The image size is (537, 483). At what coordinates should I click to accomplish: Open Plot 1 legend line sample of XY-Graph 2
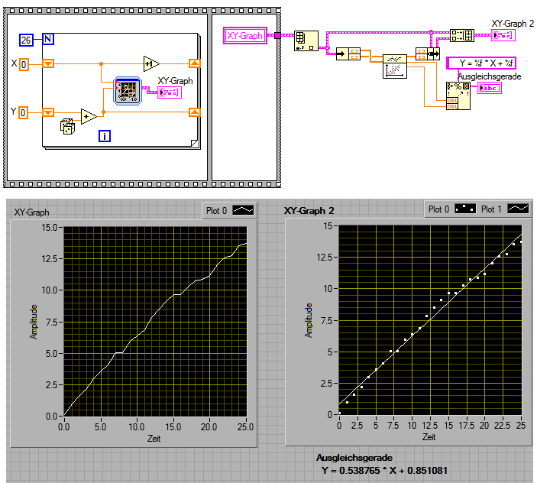[x=518, y=209]
